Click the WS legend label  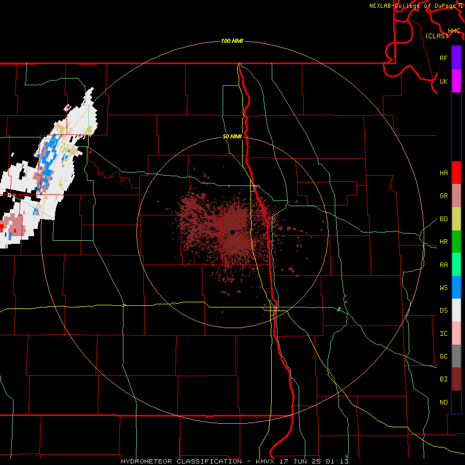tap(443, 287)
